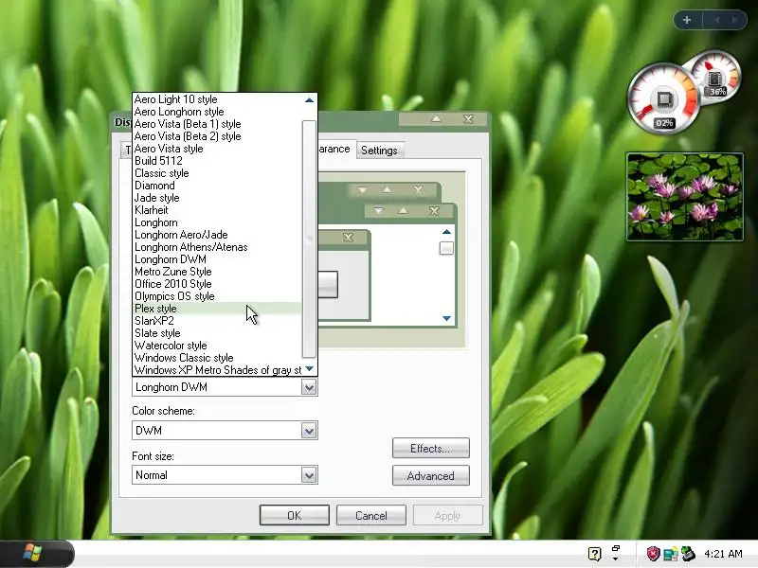Click the Cancel button

click(x=371, y=515)
